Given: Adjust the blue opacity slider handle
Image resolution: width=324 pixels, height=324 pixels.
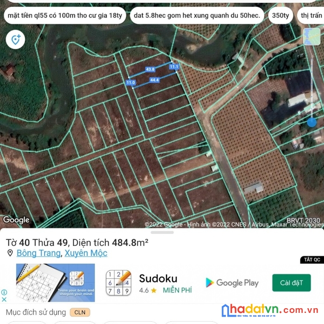Looking at the screenshot, I should click(x=312, y=122).
